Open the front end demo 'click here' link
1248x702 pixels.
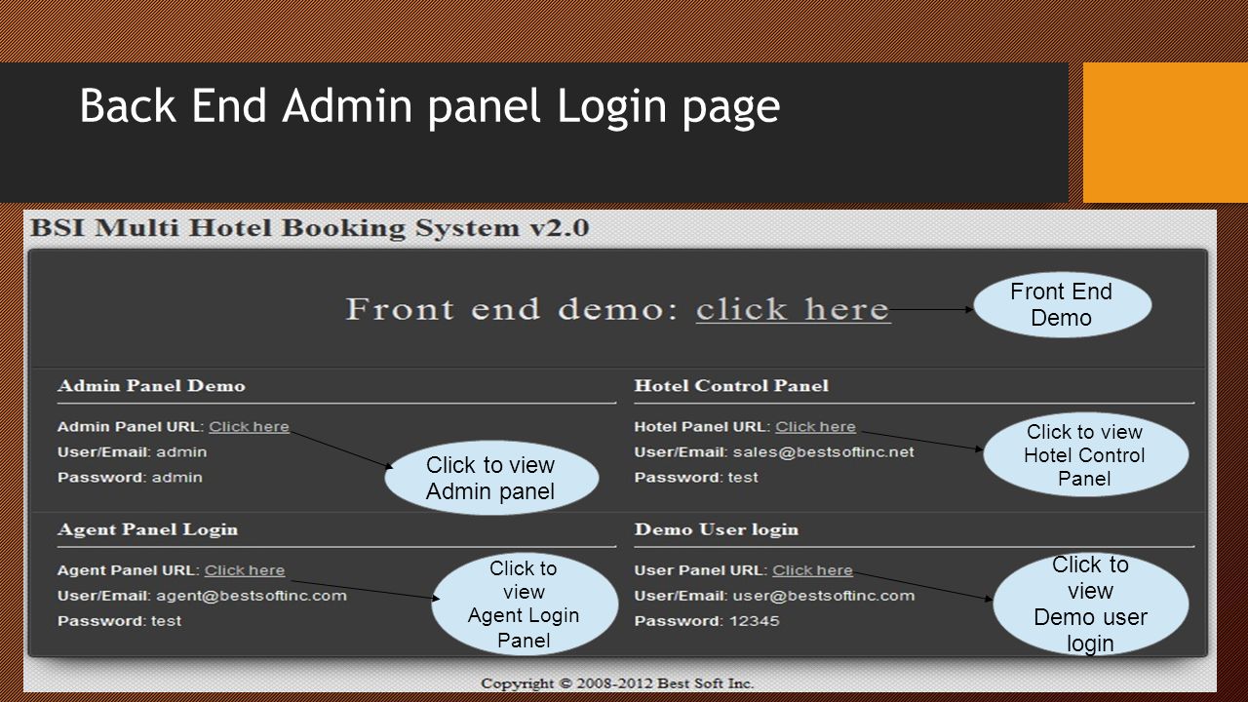point(793,310)
